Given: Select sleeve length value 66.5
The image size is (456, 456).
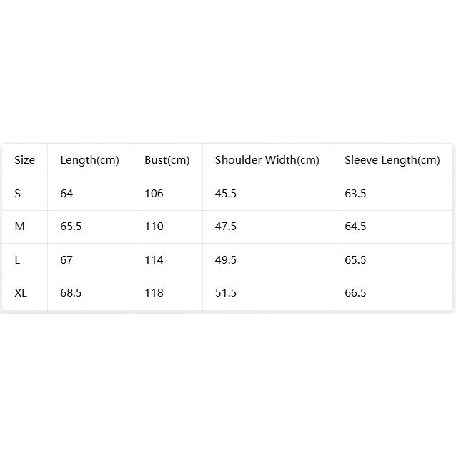Looking at the screenshot, I should [355, 292].
